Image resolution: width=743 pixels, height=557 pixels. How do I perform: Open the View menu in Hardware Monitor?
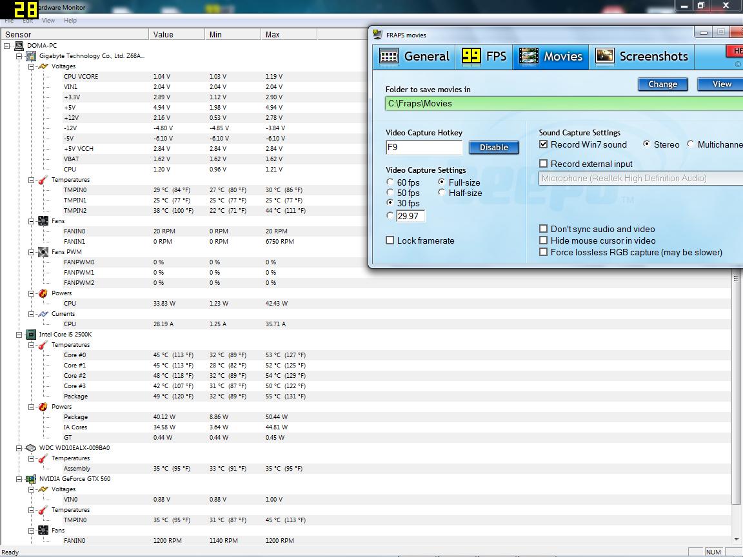click(x=48, y=21)
